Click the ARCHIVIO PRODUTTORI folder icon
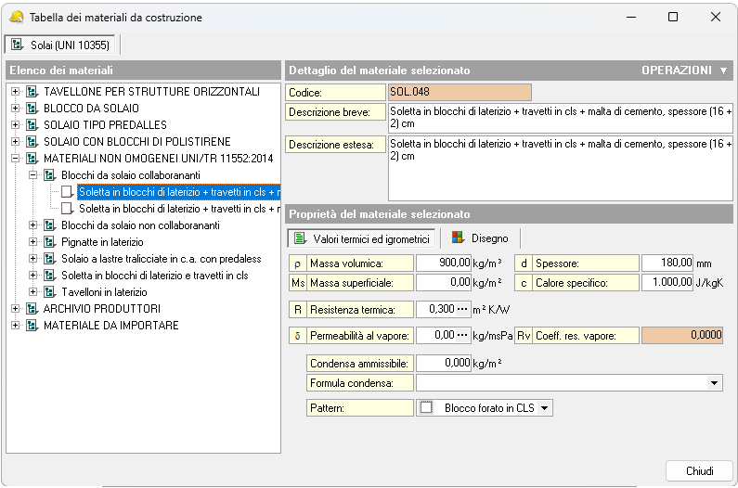 (32, 309)
